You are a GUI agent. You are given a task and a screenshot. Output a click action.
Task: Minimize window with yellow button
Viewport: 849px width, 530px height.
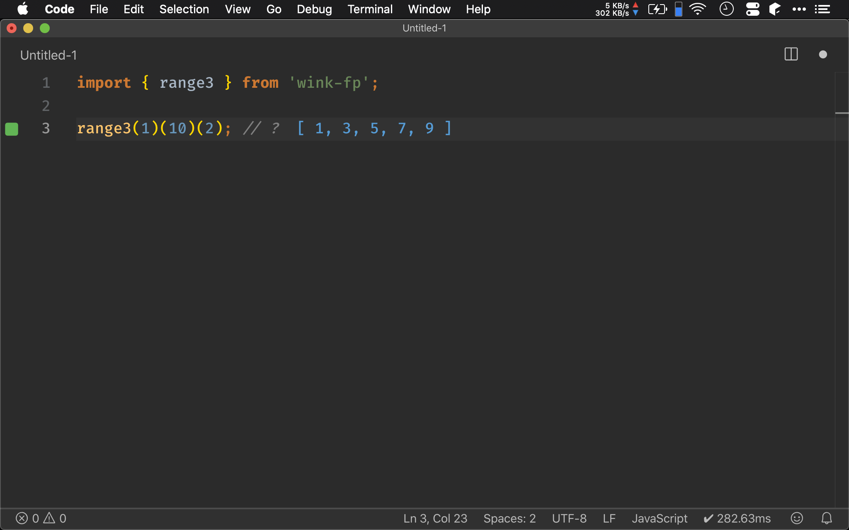(x=28, y=28)
